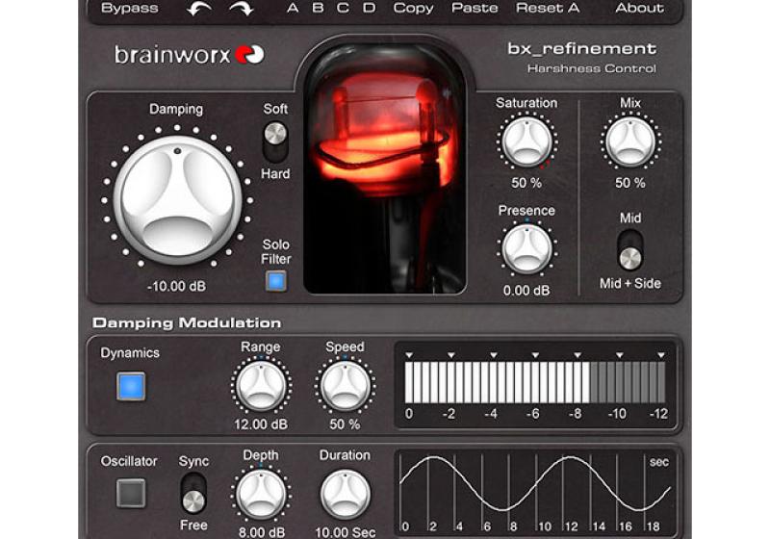The width and height of the screenshot is (770, 539).
Task: Click the brainworx logo icon
Action: point(249,54)
